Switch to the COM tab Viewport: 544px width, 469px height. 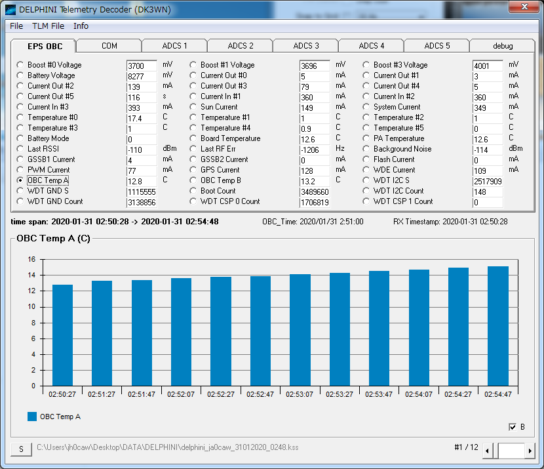(x=109, y=46)
